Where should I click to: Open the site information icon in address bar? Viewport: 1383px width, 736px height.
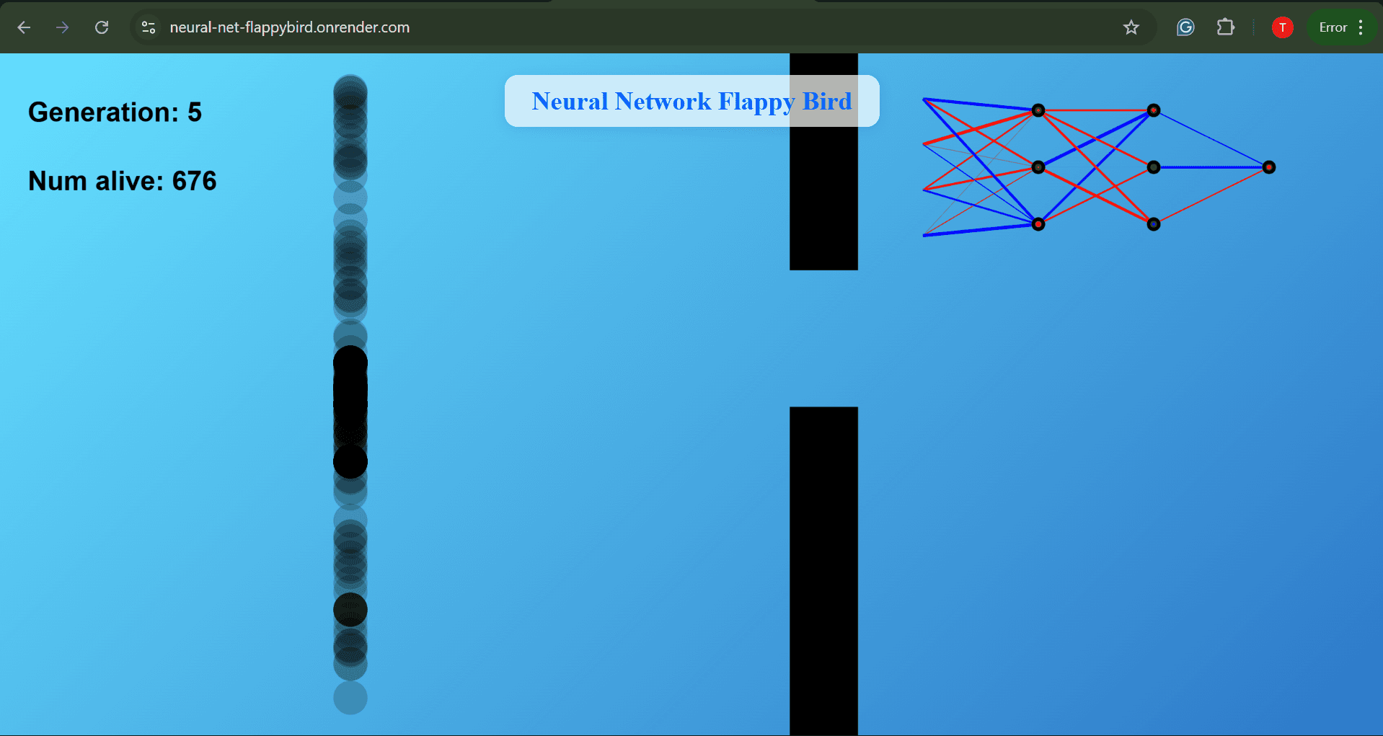[x=148, y=27]
